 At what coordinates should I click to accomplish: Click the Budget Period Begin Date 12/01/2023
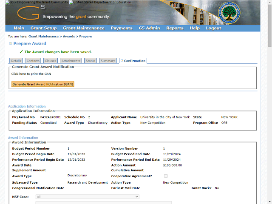(76, 154)
